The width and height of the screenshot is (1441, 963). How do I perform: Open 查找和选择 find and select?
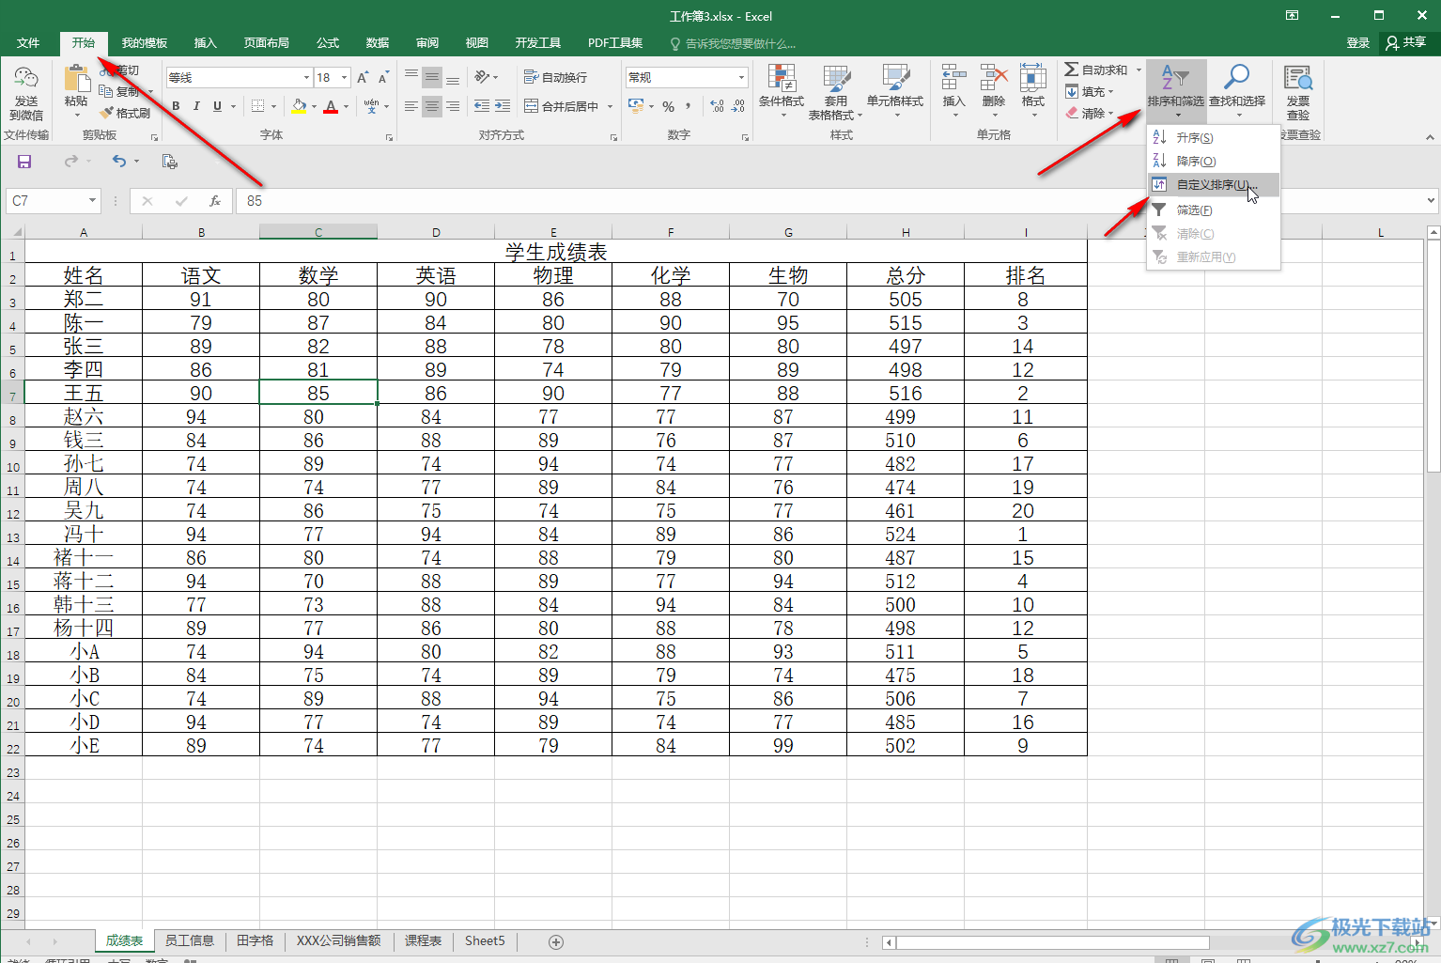click(x=1237, y=91)
